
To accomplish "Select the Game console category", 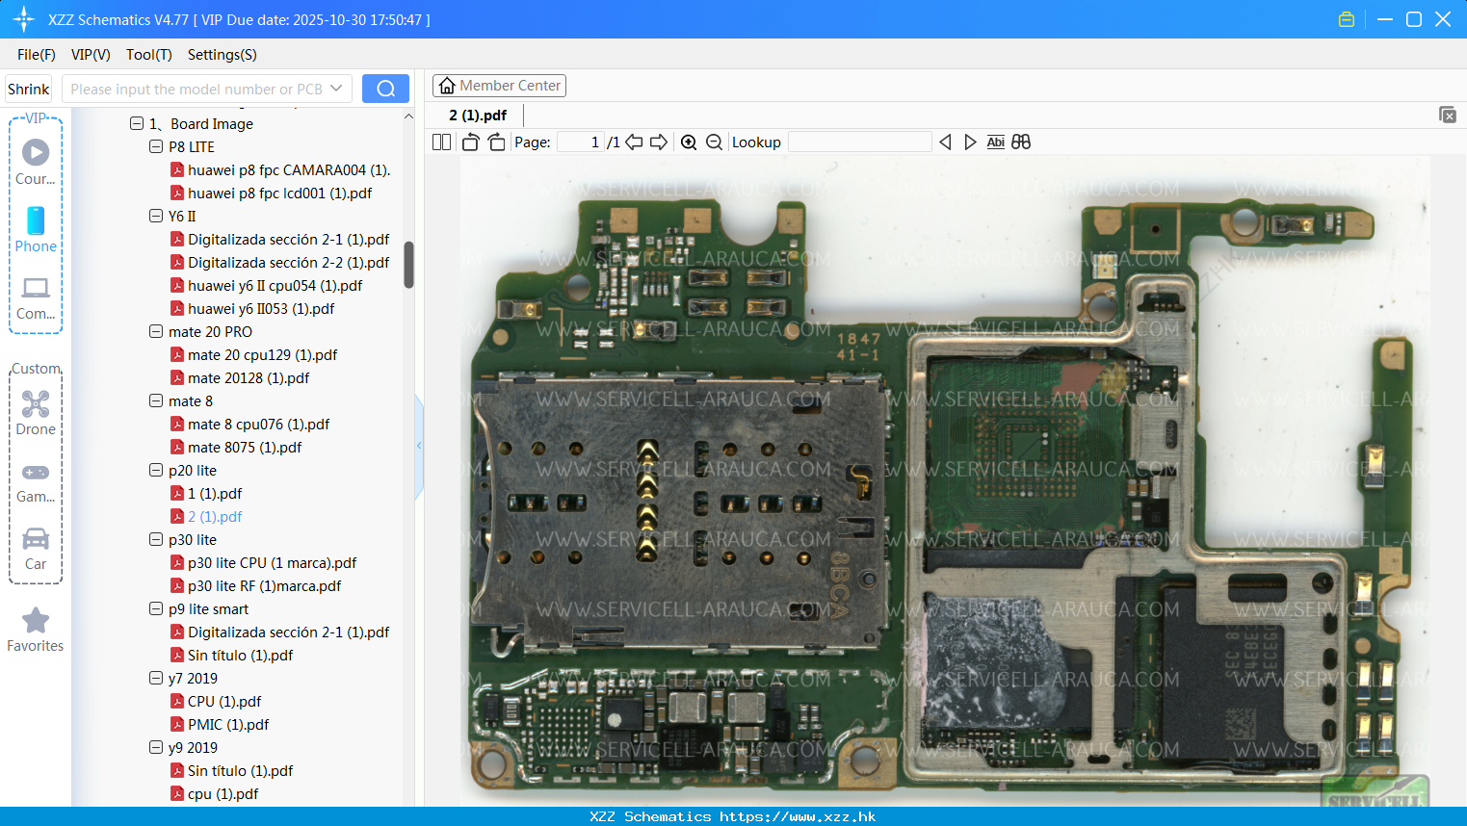I will pos(36,481).
